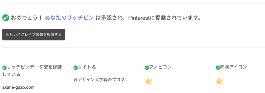Click the 網膜アイコン label
265x93 pixels.
[233, 67]
